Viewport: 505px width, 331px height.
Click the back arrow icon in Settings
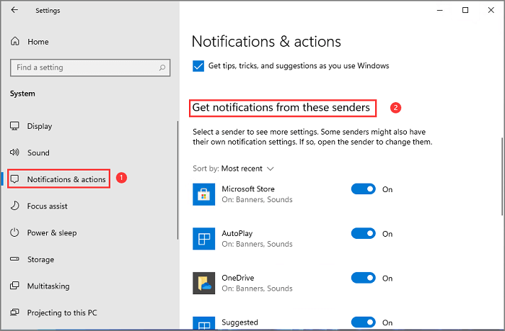point(16,11)
